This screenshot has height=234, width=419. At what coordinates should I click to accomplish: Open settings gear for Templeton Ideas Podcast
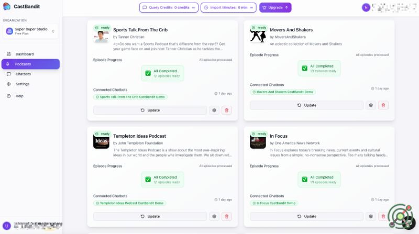[214, 216]
